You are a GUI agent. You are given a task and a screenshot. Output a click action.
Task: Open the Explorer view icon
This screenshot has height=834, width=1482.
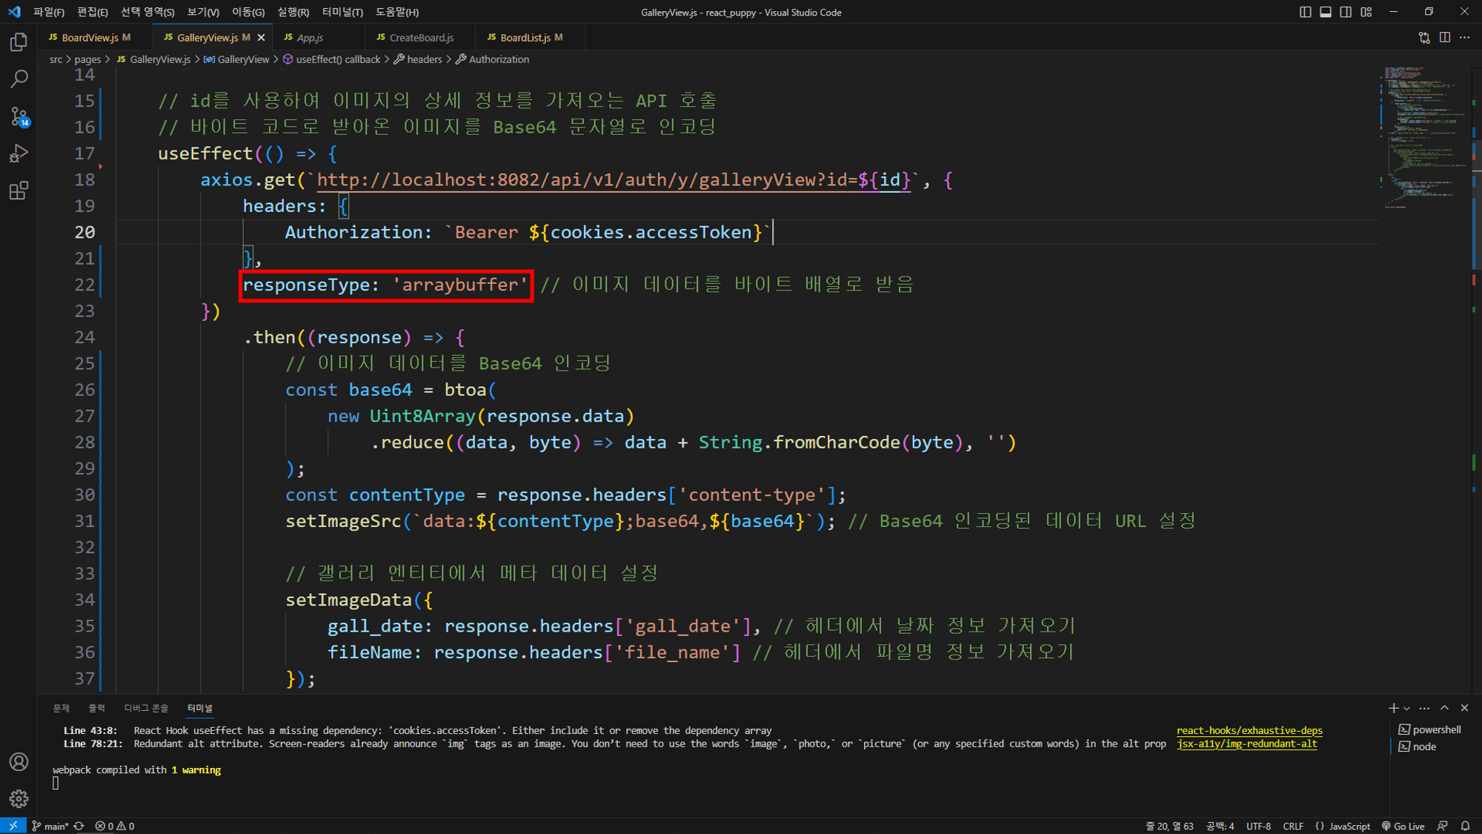tap(19, 42)
